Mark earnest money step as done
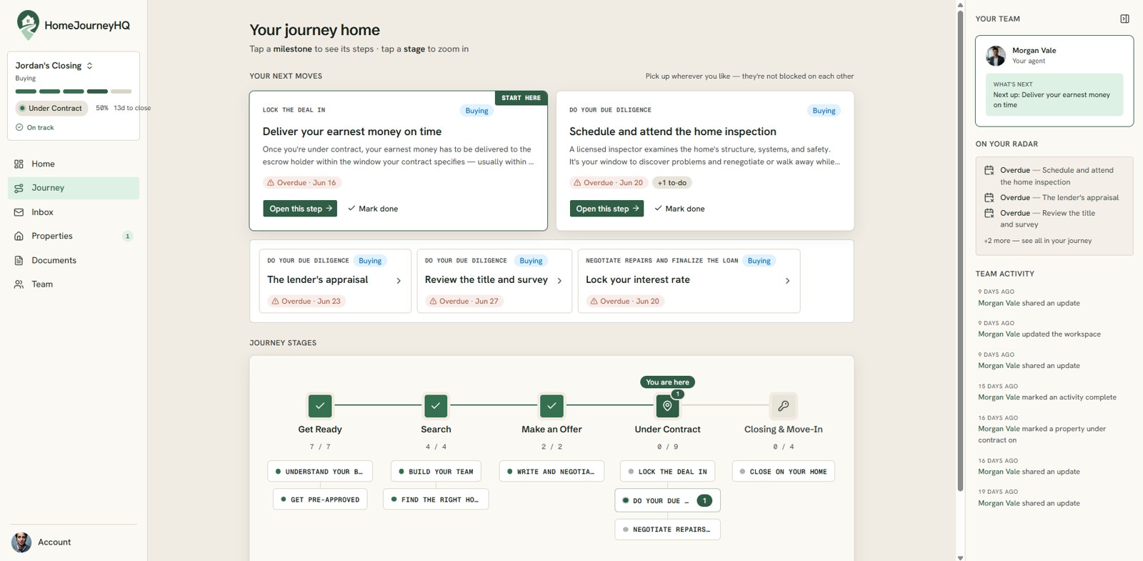Viewport: 1143px width, 561px height. (x=373, y=209)
